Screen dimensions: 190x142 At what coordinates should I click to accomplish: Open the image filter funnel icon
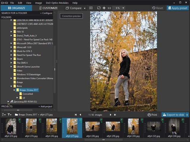[x=9, y=114]
